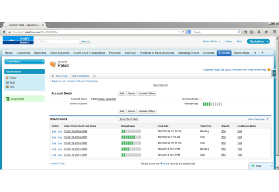Open the bookmarks list icon
Screen dimensions: 279x192
(x=252, y=32)
